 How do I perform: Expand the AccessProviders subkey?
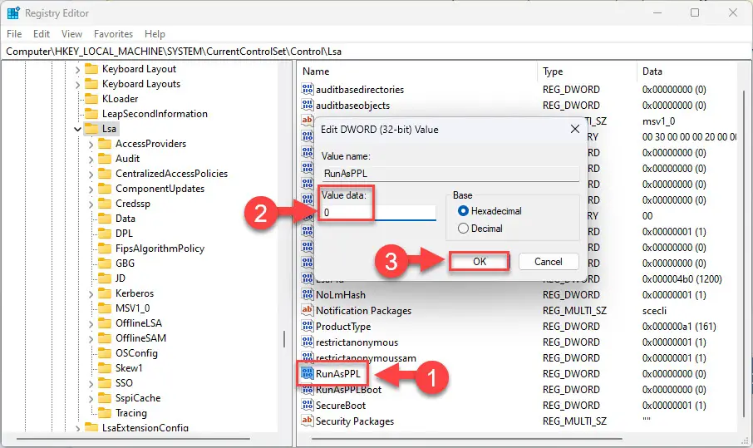[91, 144]
